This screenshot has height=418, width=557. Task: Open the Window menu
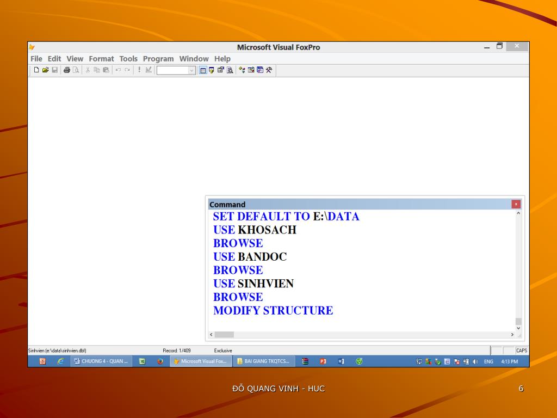tap(194, 59)
